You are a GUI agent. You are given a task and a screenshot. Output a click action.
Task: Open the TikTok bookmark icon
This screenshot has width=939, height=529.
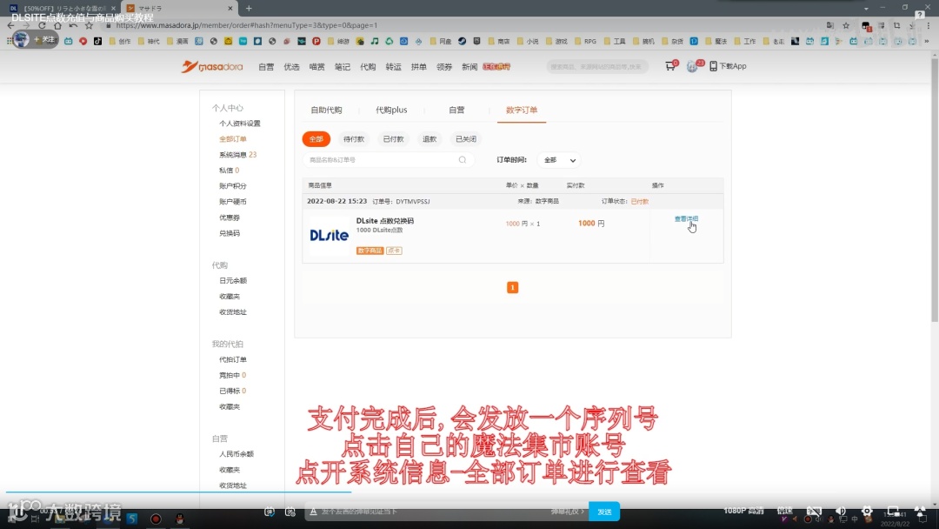(97, 42)
